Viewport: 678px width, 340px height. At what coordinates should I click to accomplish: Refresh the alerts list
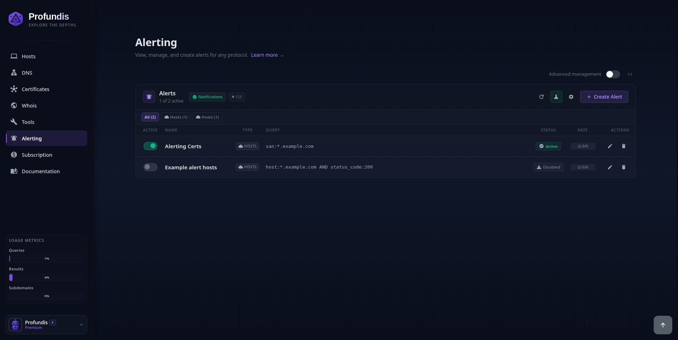[x=541, y=97]
